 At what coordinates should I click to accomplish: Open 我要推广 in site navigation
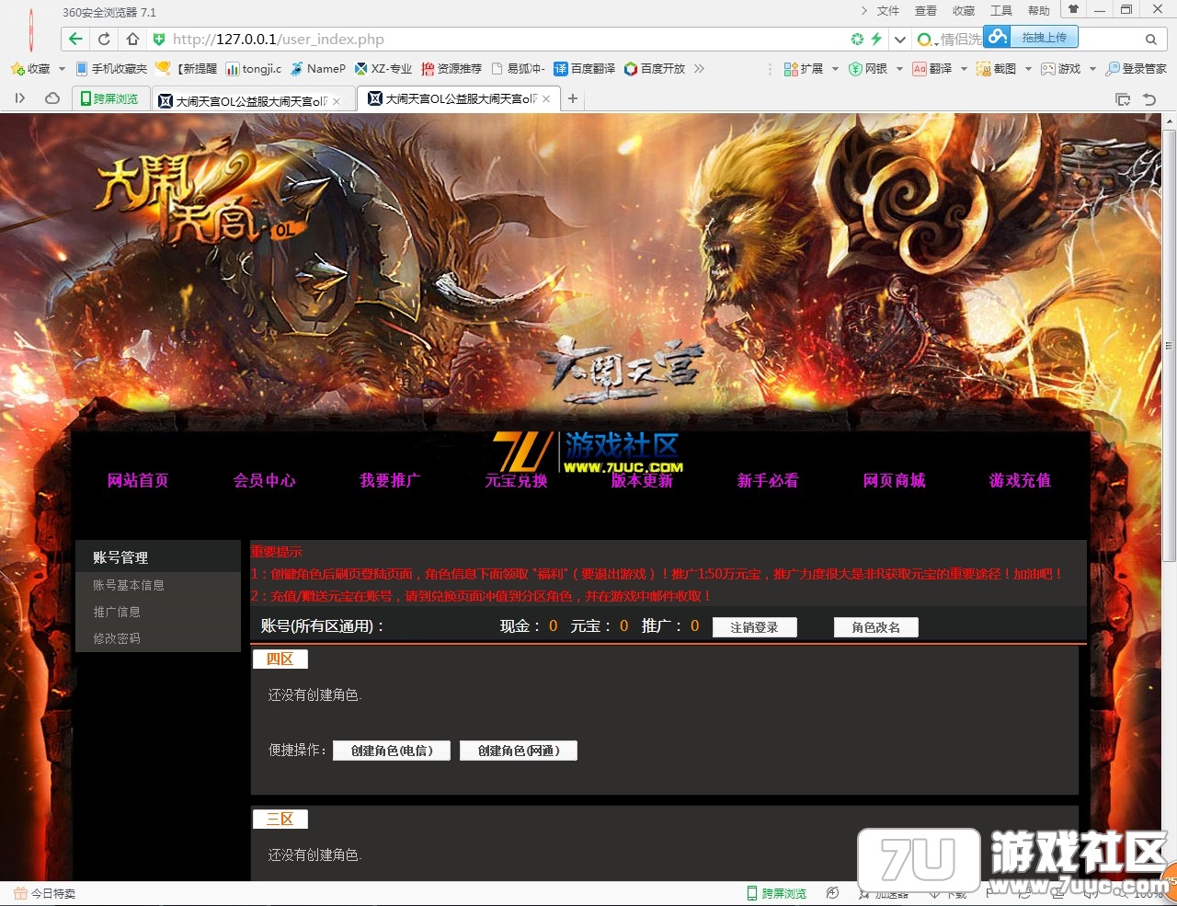(391, 480)
